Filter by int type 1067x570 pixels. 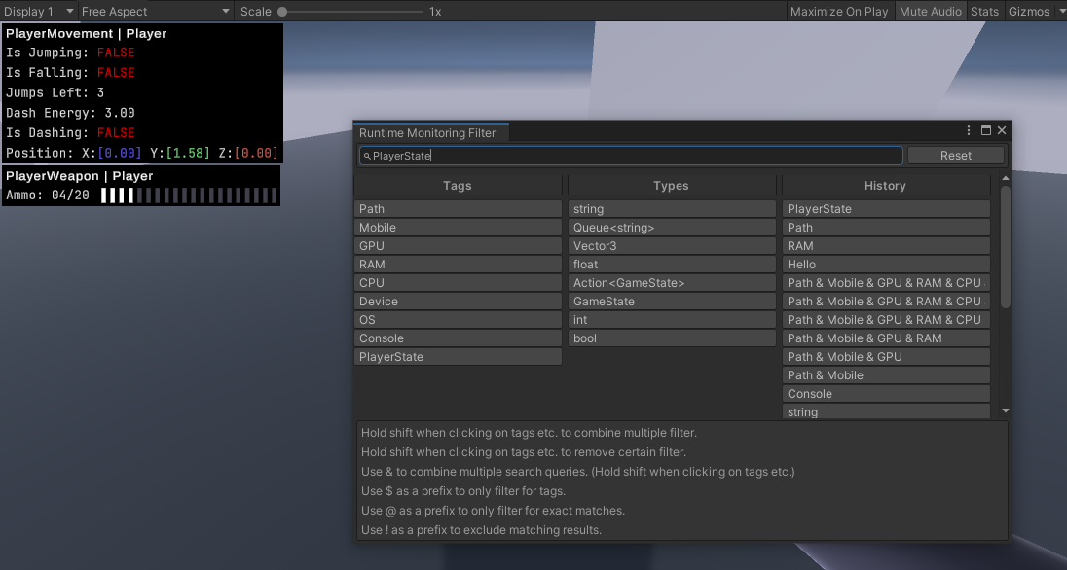pos(672,319)
